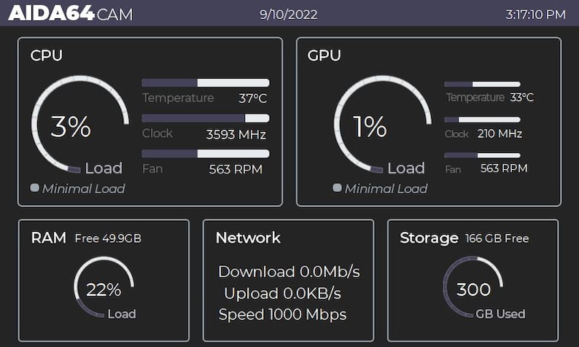Click the CPU Fan speed bar
The width and height of the screenshot is (579, 347).
pos(206,154)
